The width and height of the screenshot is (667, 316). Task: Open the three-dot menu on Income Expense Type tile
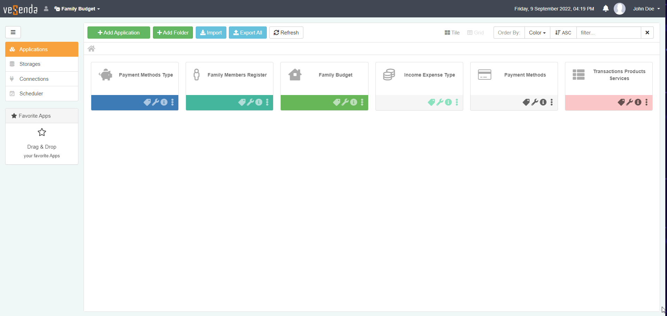[x=457, y=102]
